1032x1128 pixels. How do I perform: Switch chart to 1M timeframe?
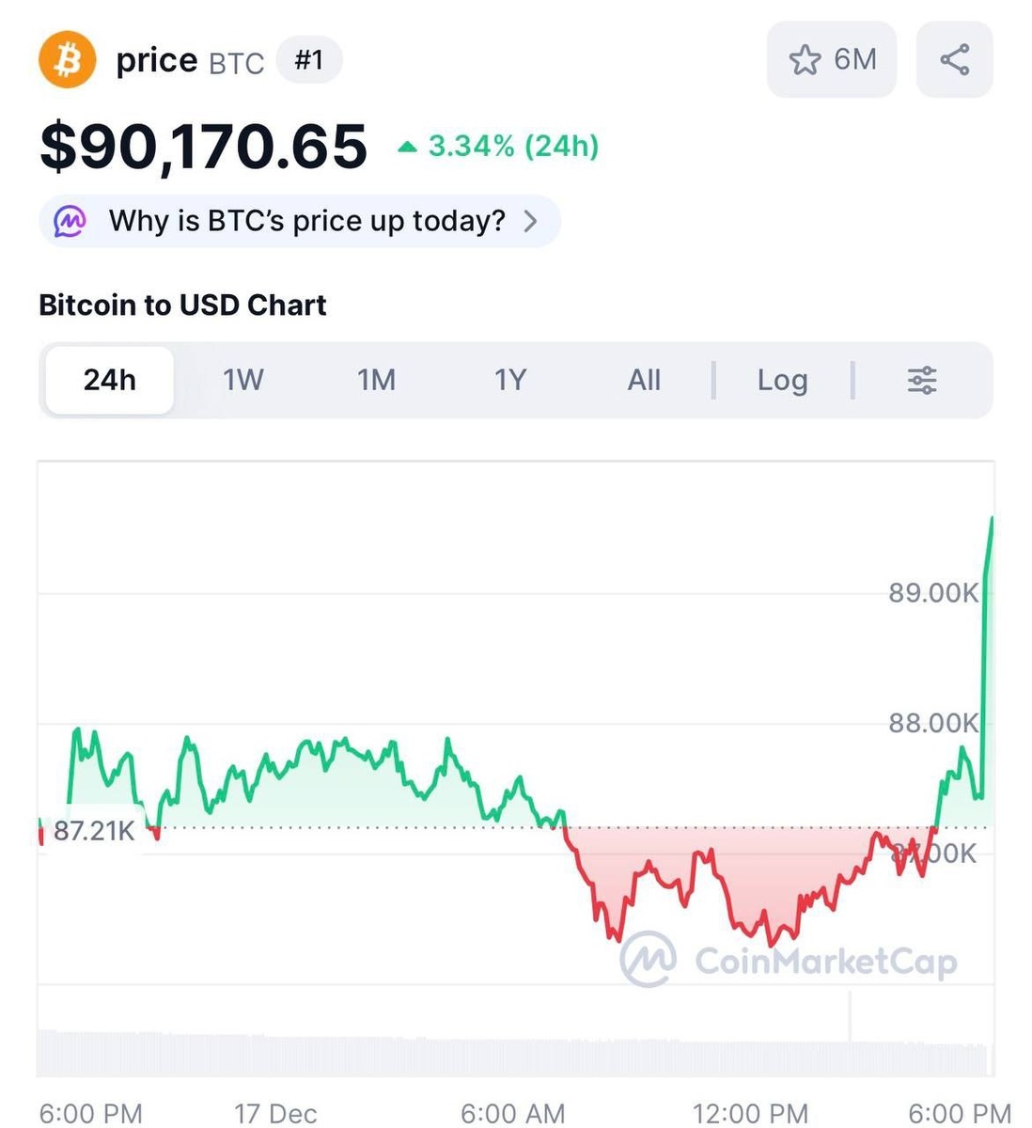376,380
